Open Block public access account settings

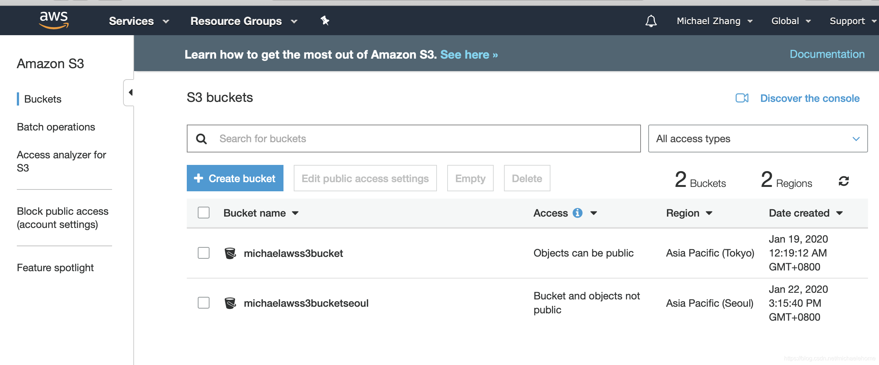coord(63,218)
